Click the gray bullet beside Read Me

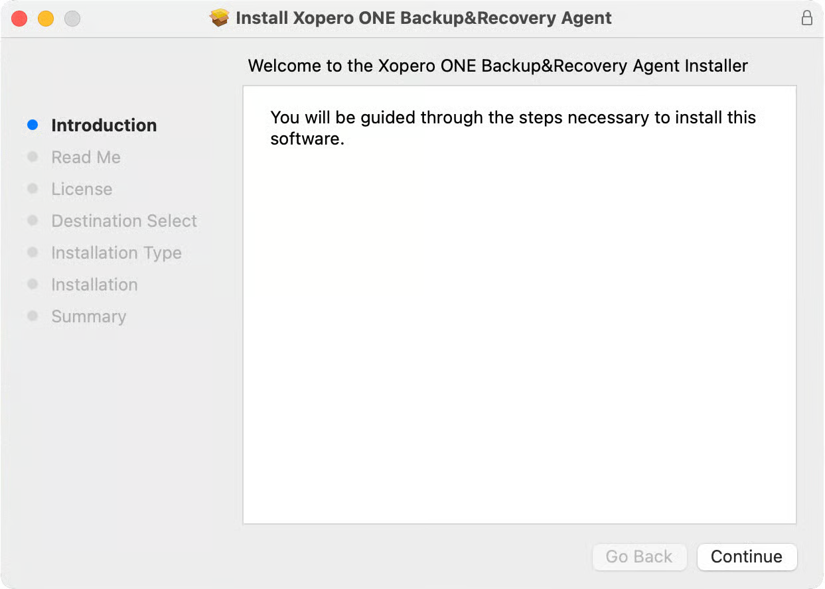tap(33, 157)
